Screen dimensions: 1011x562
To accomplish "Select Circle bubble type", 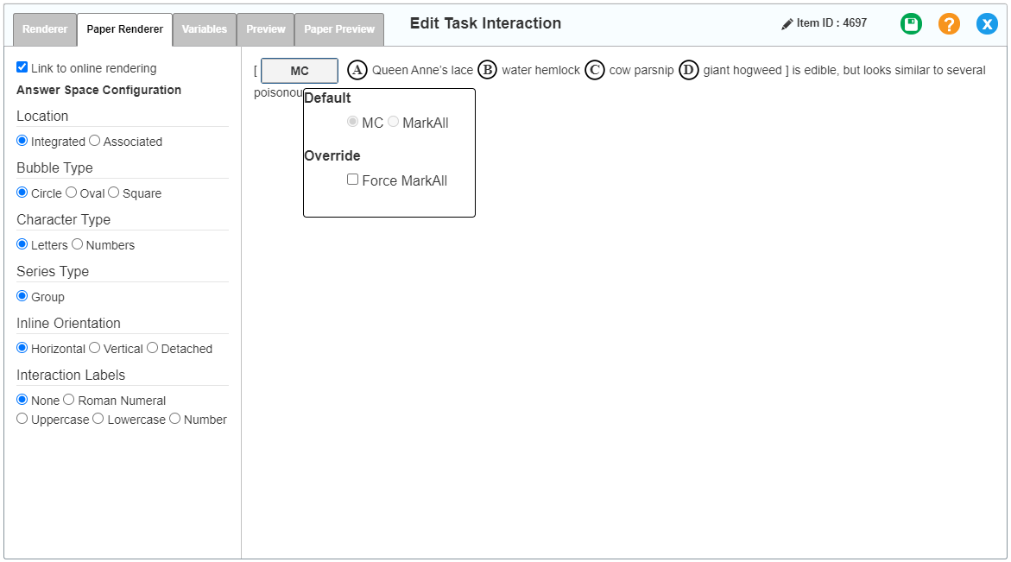I will click(x=22, y=192).
